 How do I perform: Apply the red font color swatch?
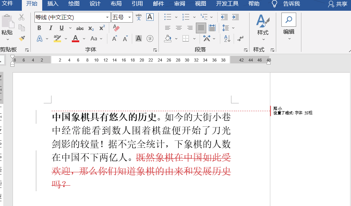click(76, 39)
